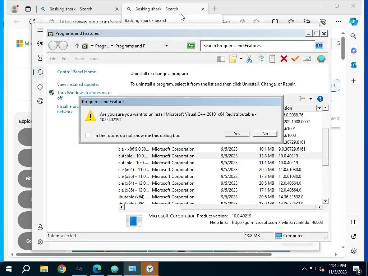The width and height of the screenshot is (368, 276).
Task: Open the address bar history dropdown
Action: [166, 46]
